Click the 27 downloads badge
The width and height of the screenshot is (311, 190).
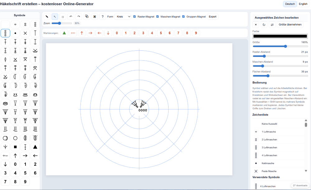pos(300,185)
